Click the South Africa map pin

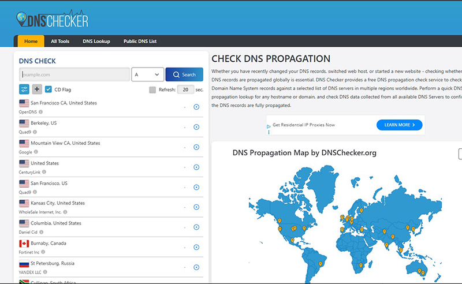pyautogui.click(x=360, y=266)
